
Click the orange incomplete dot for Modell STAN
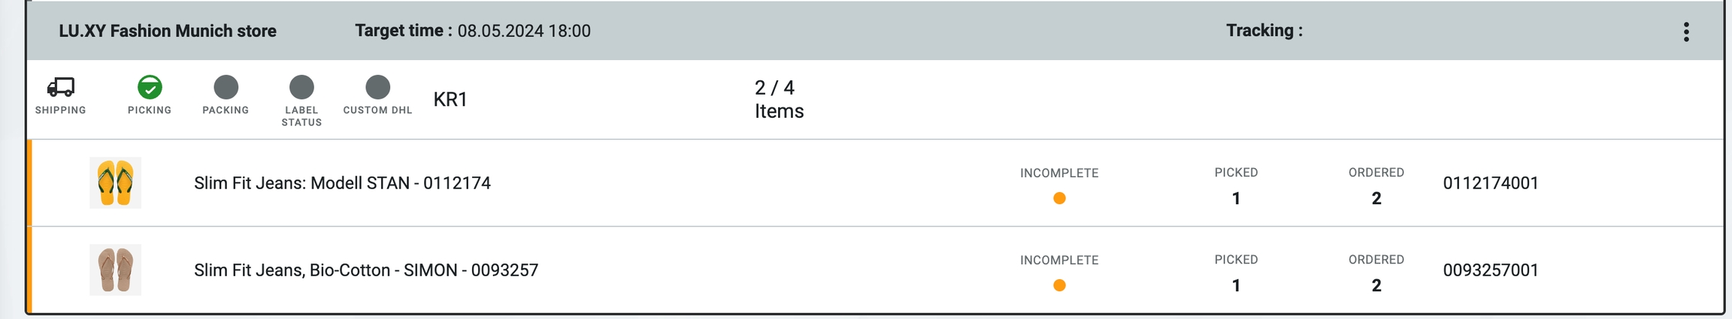(x=1059, y=198)
